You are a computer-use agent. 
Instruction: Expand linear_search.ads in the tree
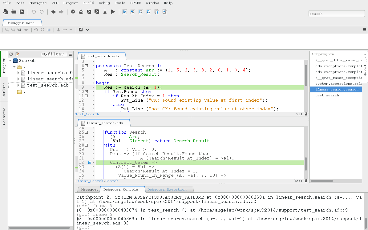18,79
